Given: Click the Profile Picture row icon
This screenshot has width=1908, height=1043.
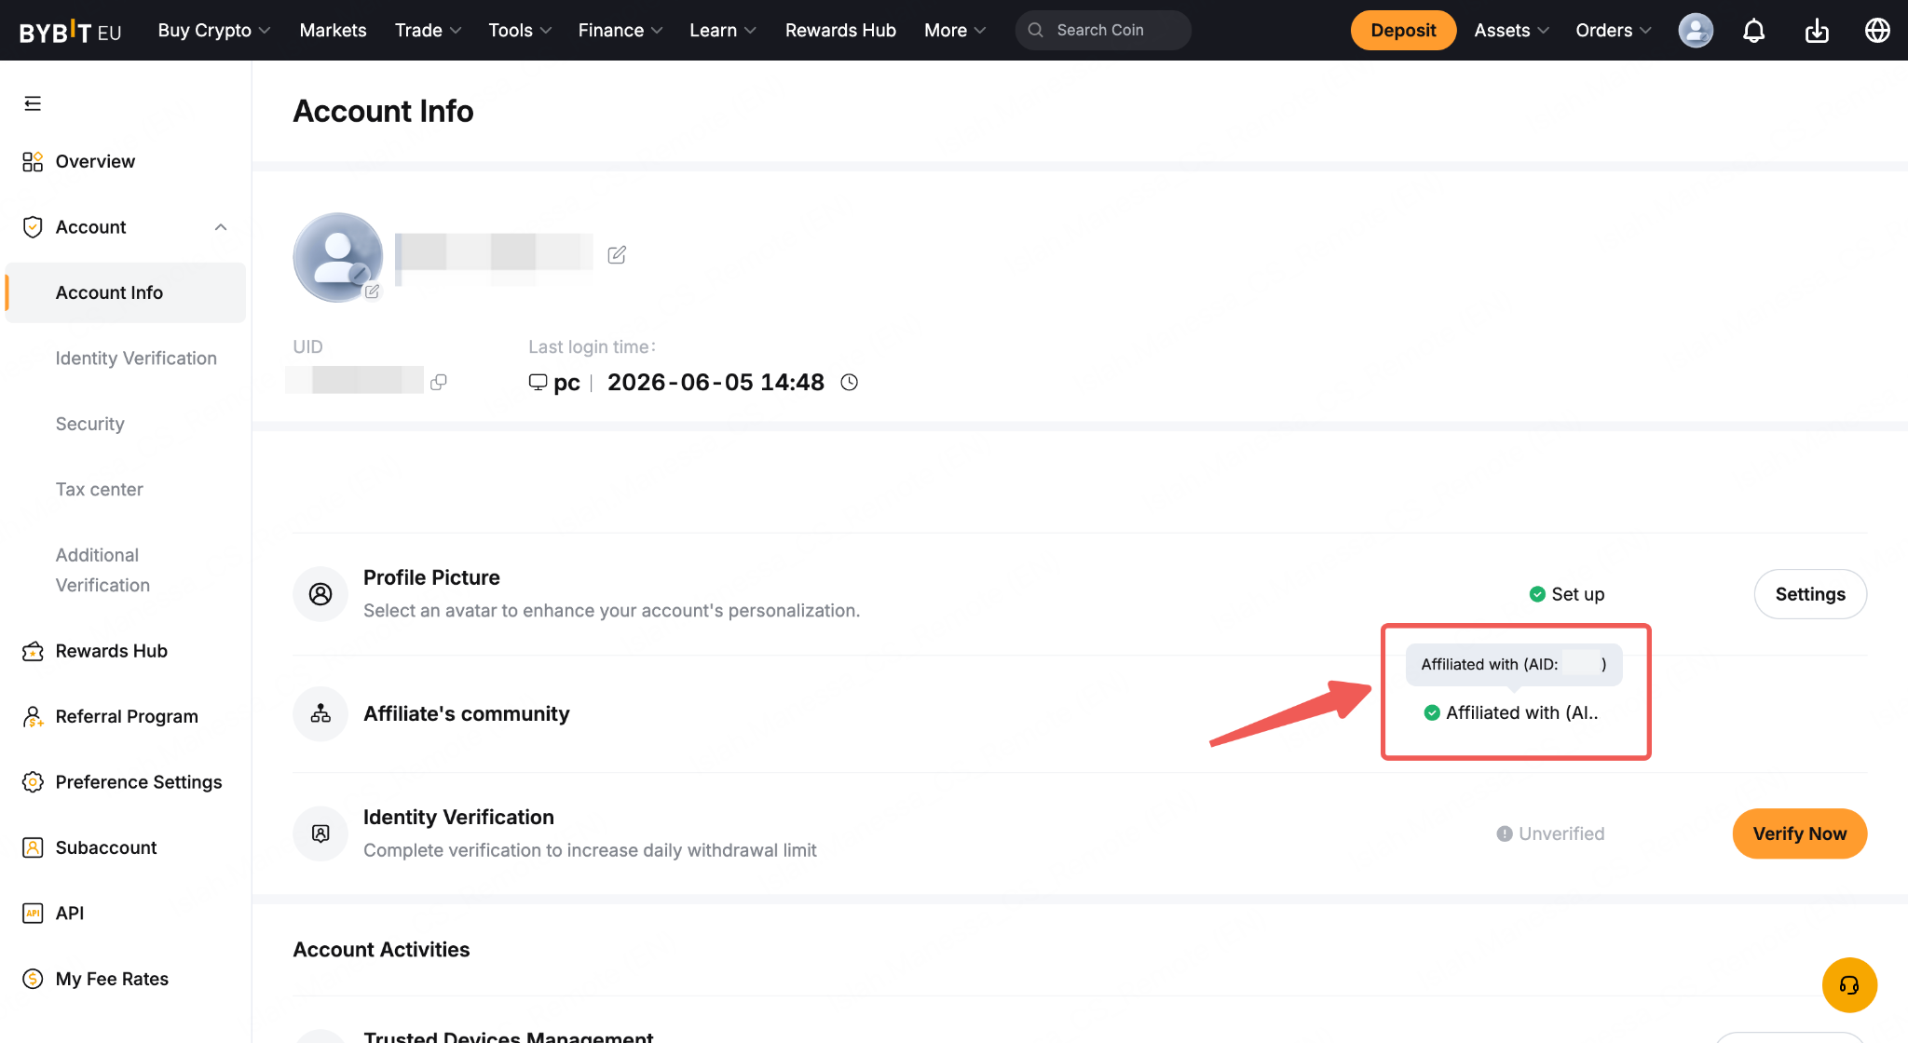Looking at the screenshot, I should point(320,594).
